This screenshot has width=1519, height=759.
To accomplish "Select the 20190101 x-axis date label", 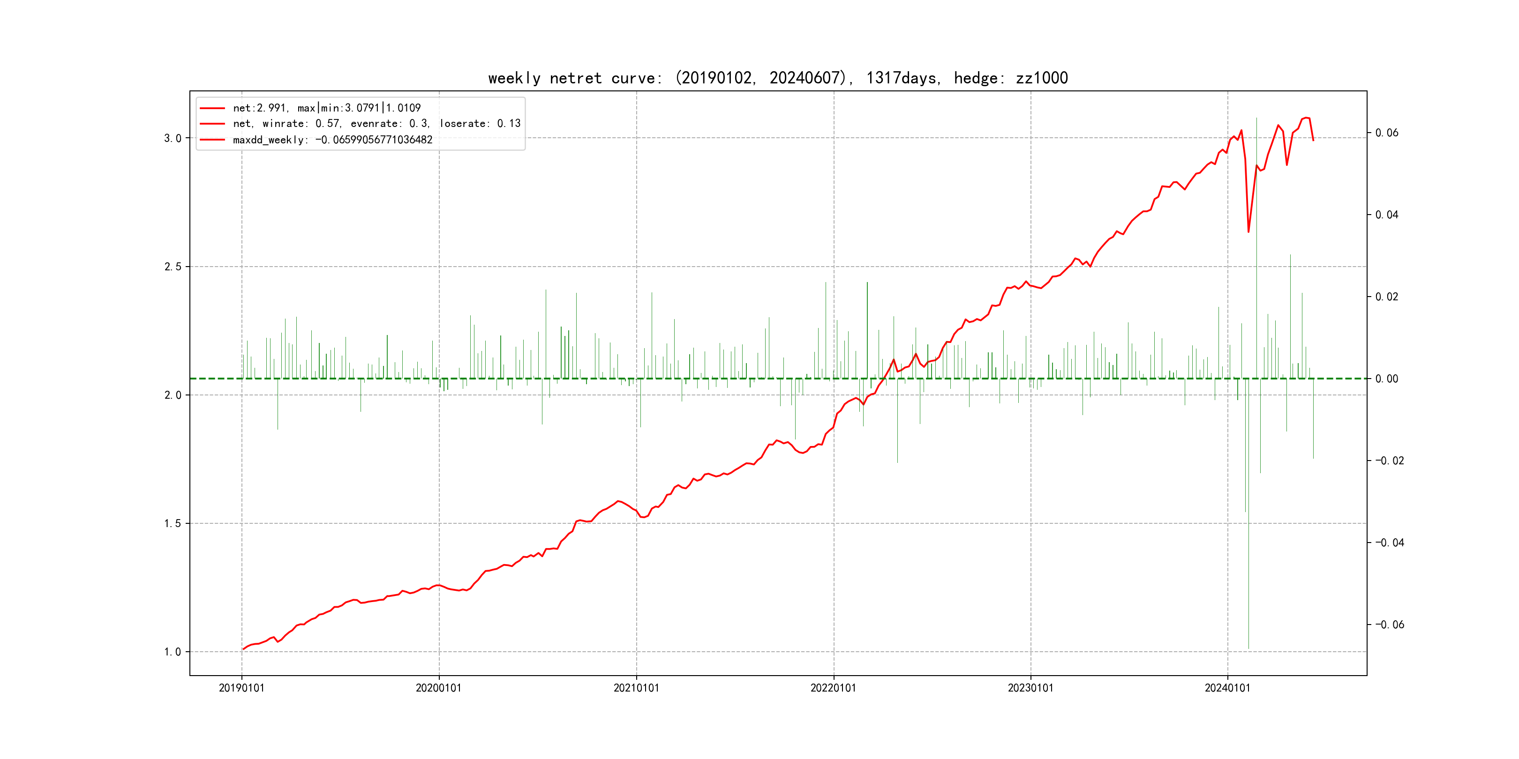I will click(242, 688).
